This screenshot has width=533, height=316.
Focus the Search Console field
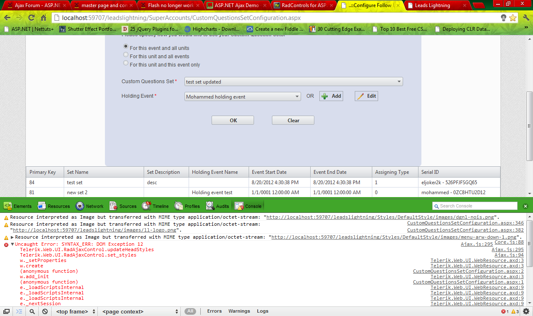pyautogui.click(x=475, y=206)
